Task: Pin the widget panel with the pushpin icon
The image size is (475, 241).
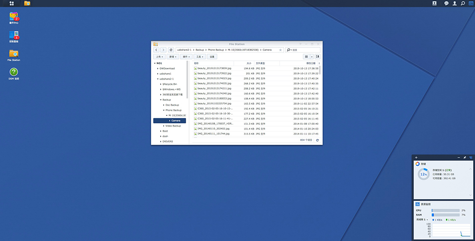Action: pyautogui.click(x=465, y=157)
